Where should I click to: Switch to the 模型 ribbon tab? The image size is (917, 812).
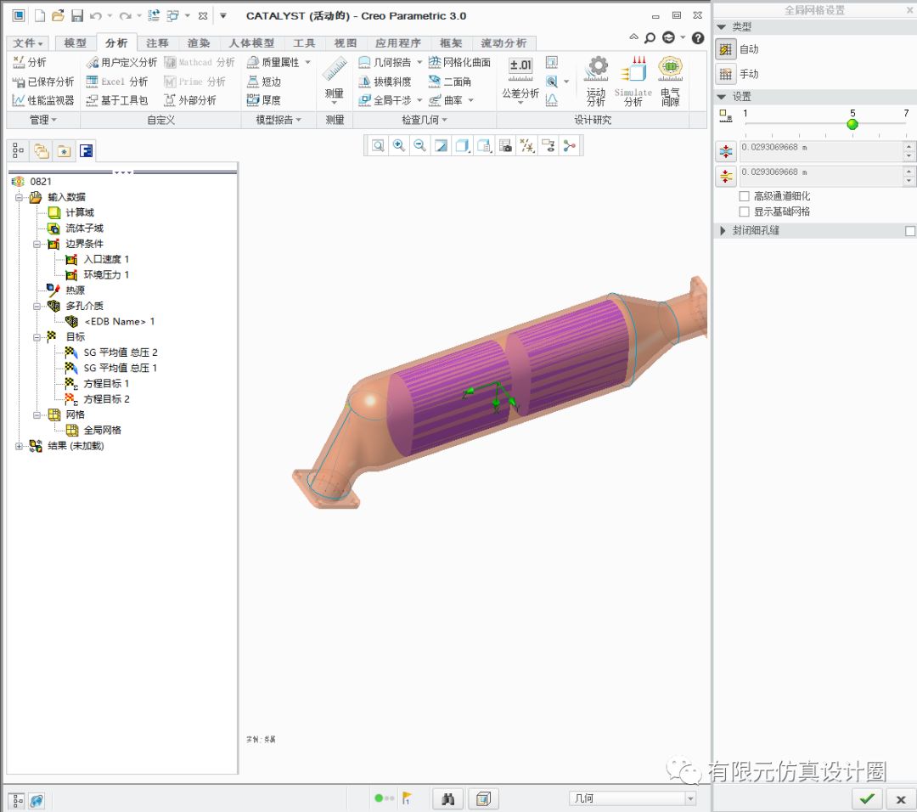click(75, 43)
